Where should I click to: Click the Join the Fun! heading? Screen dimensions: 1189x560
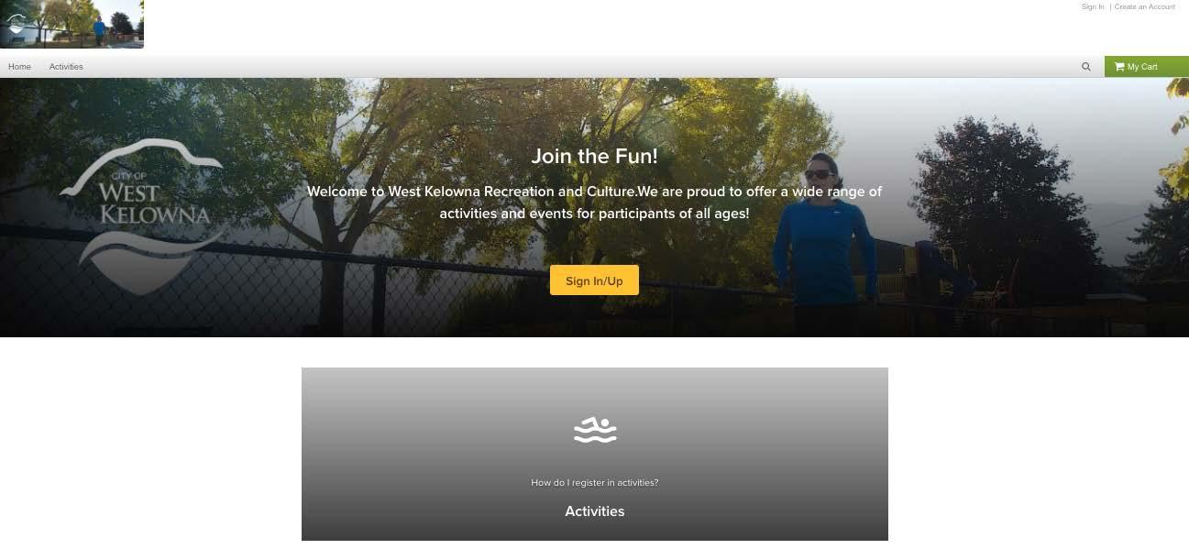(x=595, y=156)
